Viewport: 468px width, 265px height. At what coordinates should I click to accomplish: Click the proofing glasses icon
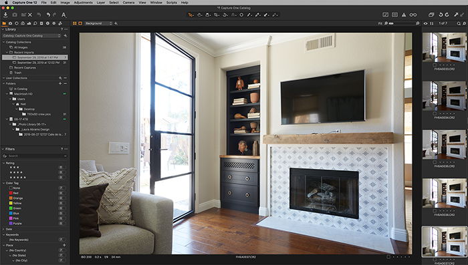click(413, 15)
